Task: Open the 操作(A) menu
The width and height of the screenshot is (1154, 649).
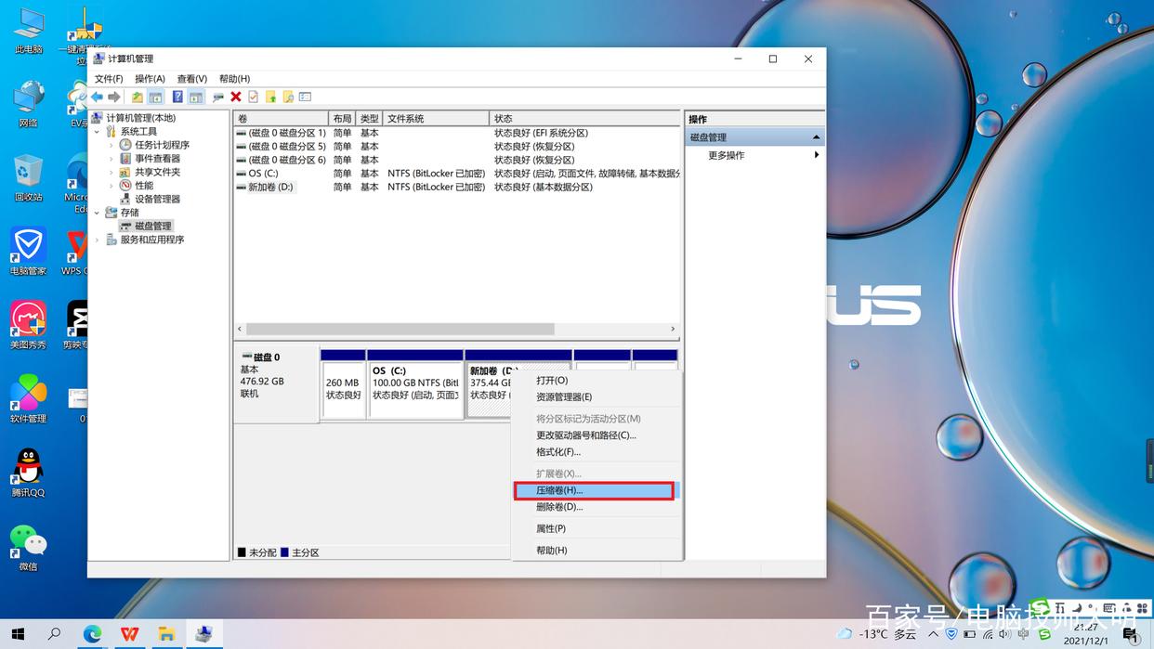Action: 150,79
